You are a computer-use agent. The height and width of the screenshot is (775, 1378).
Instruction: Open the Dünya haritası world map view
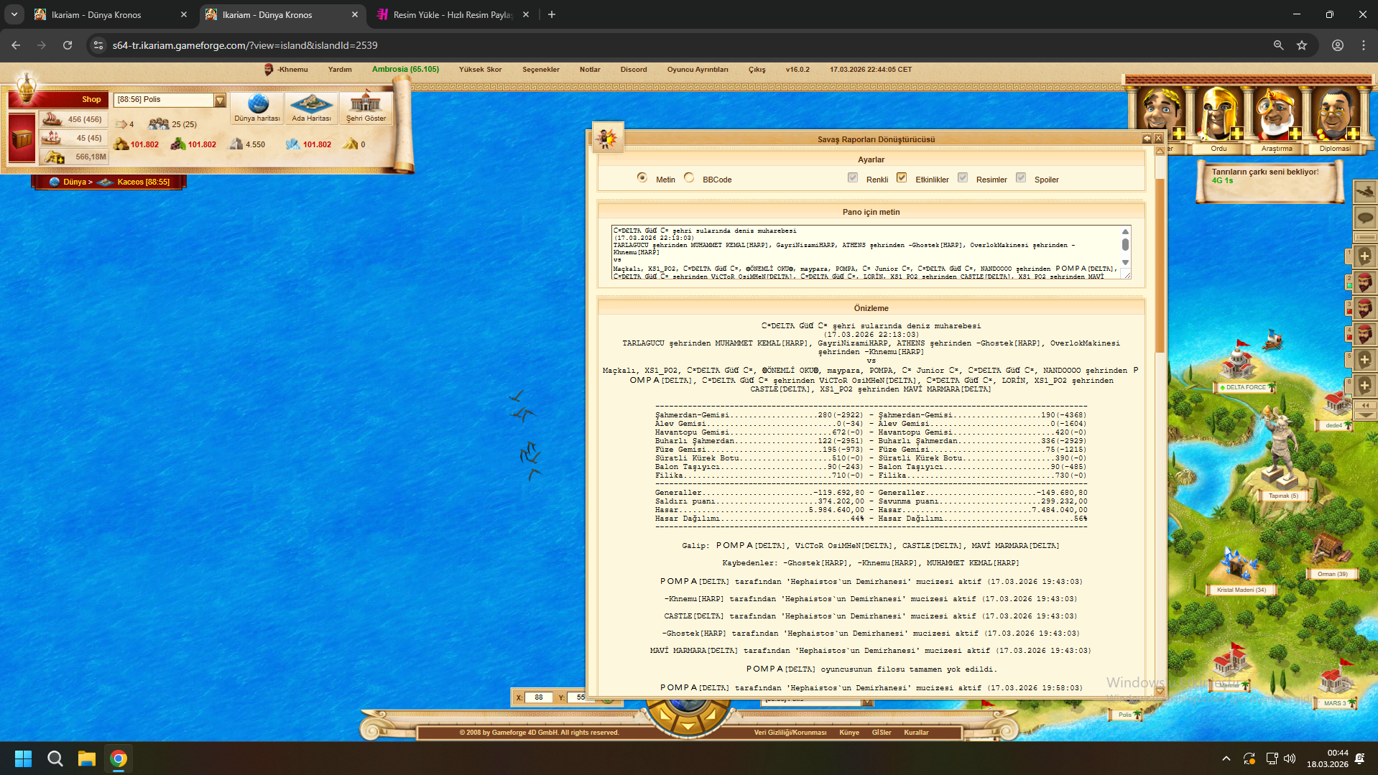[257, 108]
